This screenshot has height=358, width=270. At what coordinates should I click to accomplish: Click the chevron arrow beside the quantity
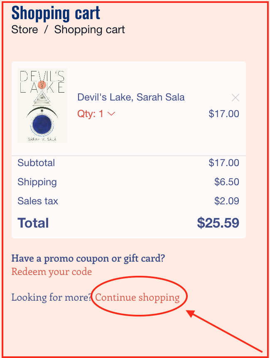(111, 114)
